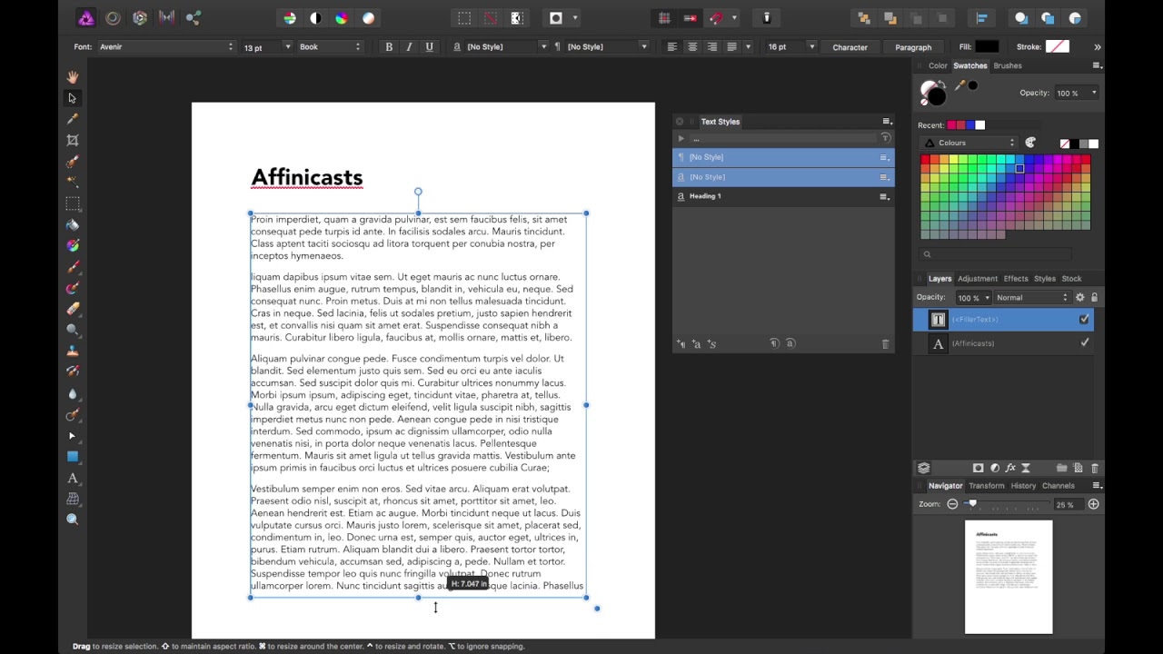Viewport: 1163px width, 654px height.
Task: Apply Auto Levels from the toolbar
Action: (x=289, y=18)
